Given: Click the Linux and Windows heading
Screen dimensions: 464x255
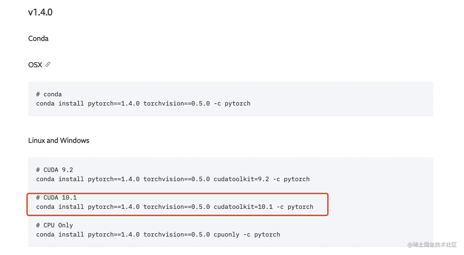Looking at the screenshot, I should click(x=59, y=140).
